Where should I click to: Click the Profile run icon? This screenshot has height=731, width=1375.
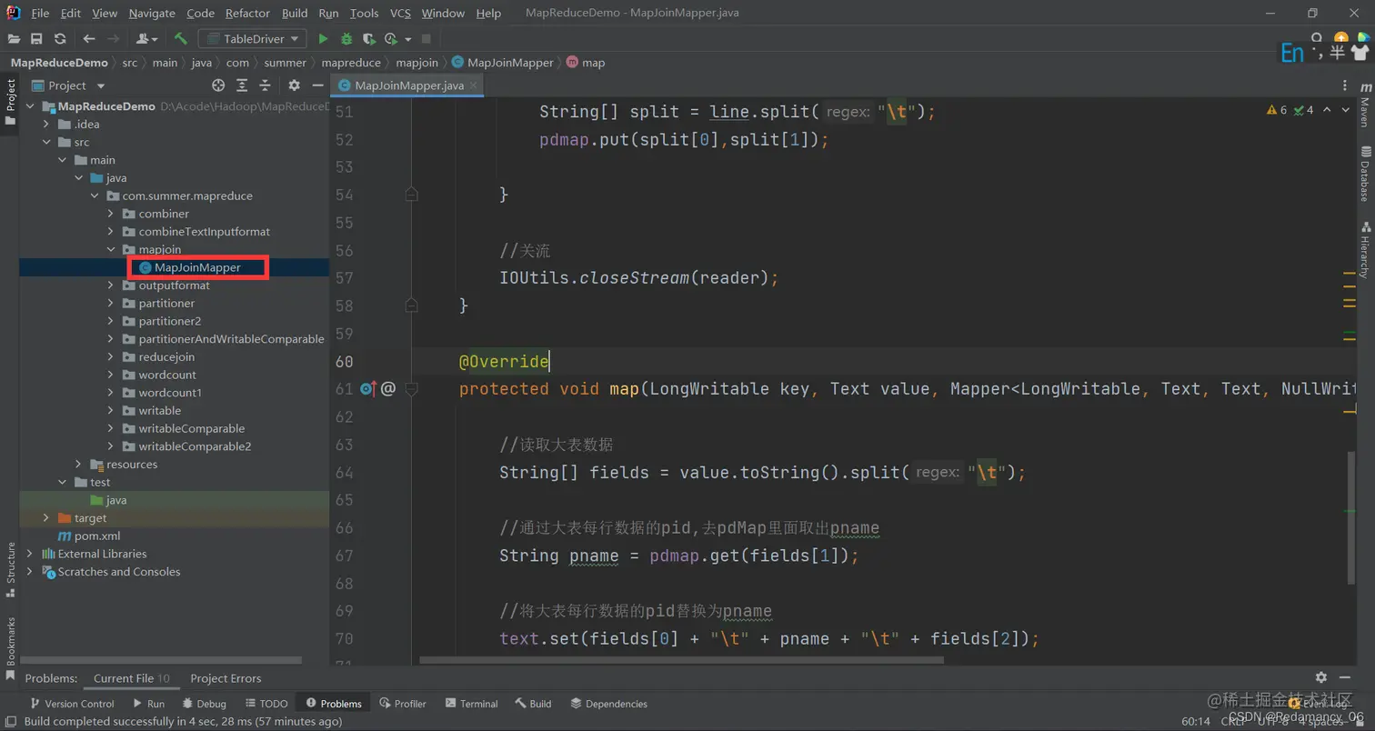point(391,39)
